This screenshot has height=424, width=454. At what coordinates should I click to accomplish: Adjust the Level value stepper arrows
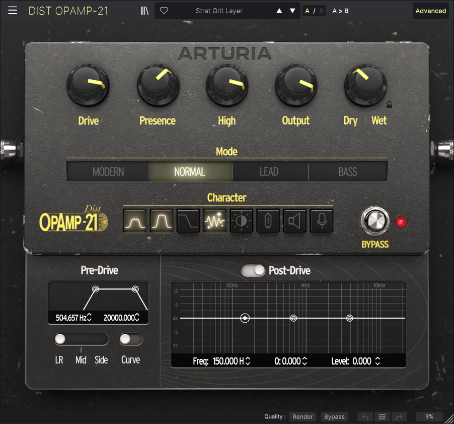pos(377,361)
